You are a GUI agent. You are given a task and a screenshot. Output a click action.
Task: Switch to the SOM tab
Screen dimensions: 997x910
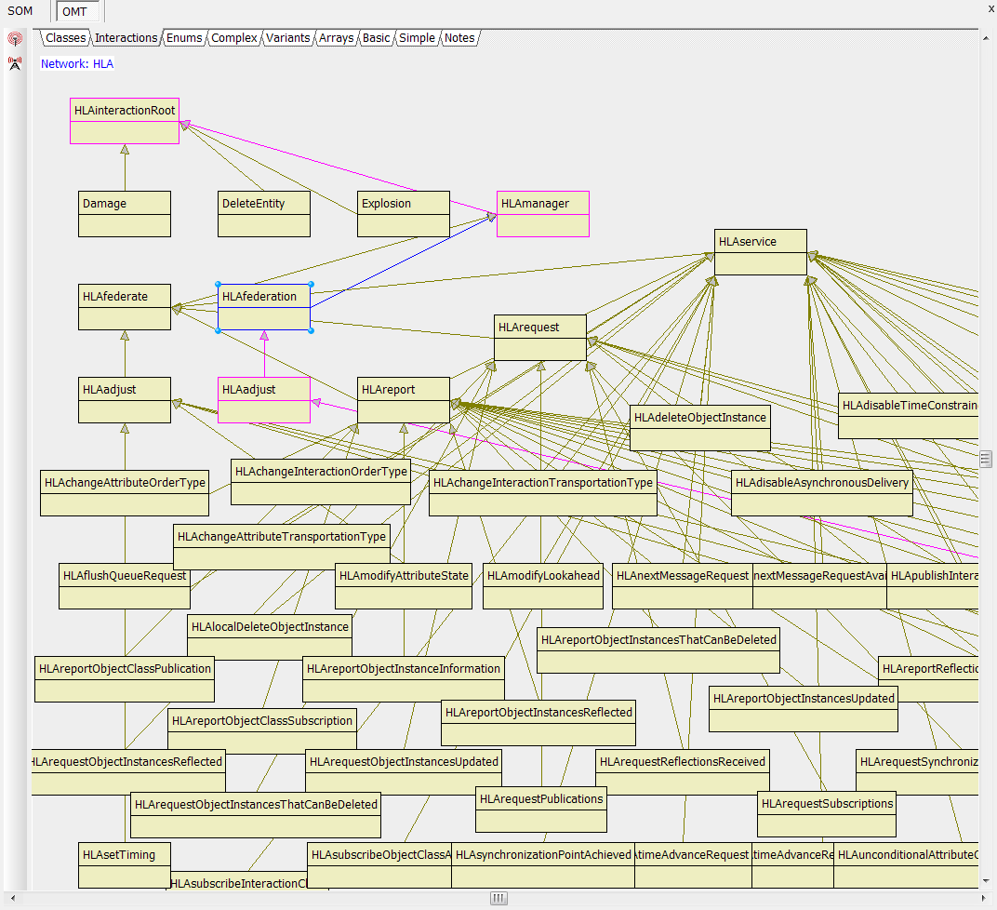click(20, 11)
